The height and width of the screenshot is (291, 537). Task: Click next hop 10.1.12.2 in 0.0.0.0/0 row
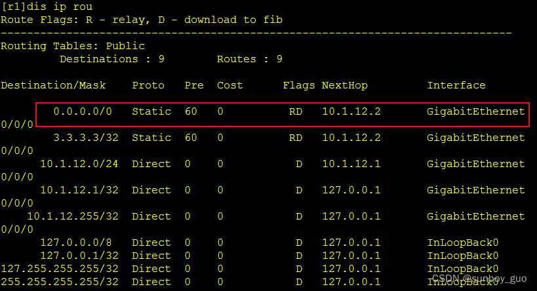click(351, 111)
